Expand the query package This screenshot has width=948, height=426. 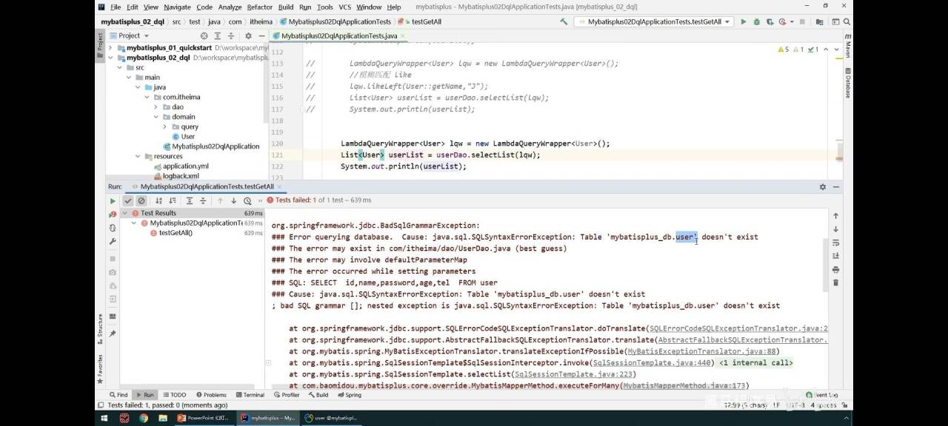164,126
